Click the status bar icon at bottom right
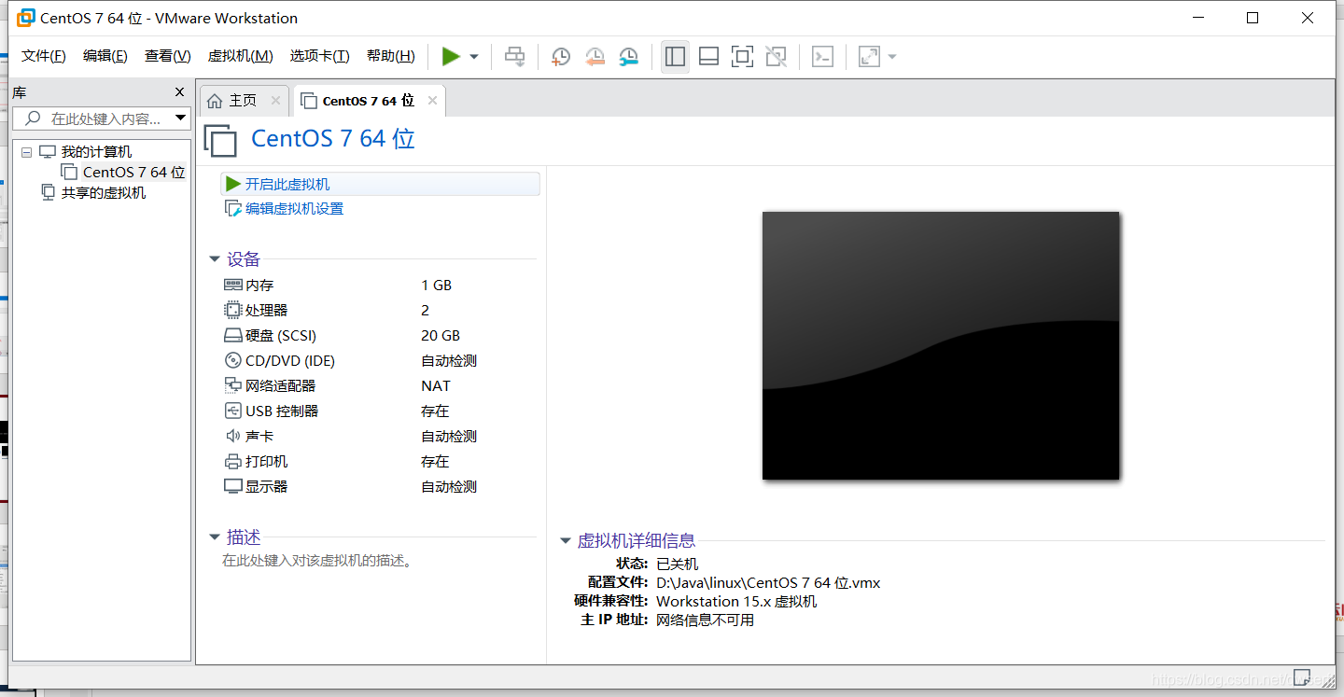Screen dimensions: 1344x697 [1302, 678]
